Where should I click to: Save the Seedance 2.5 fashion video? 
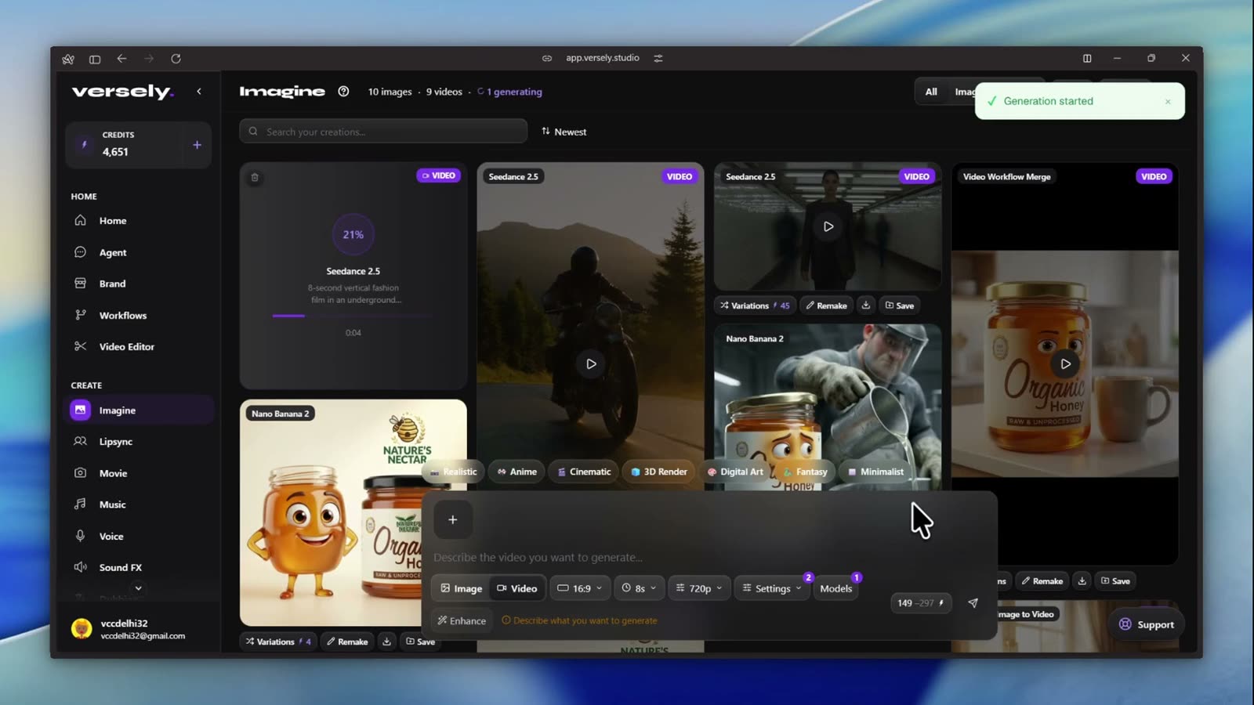click(900, 305)
